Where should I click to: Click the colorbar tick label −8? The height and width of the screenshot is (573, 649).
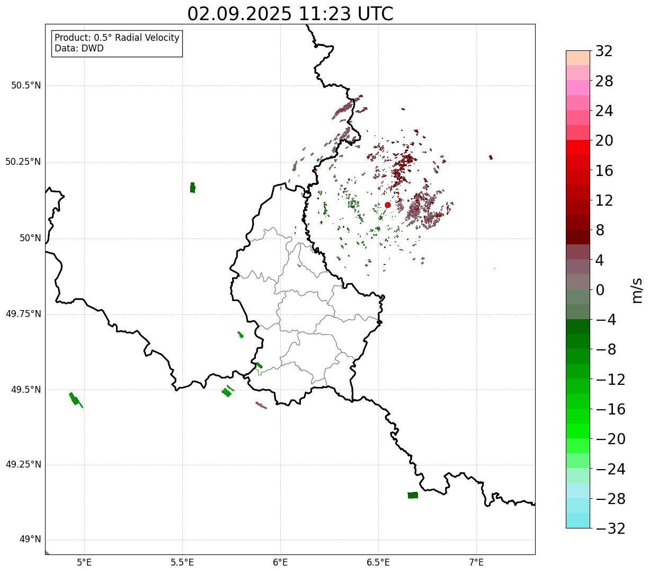pyautogui.click(x=606, y=350)
